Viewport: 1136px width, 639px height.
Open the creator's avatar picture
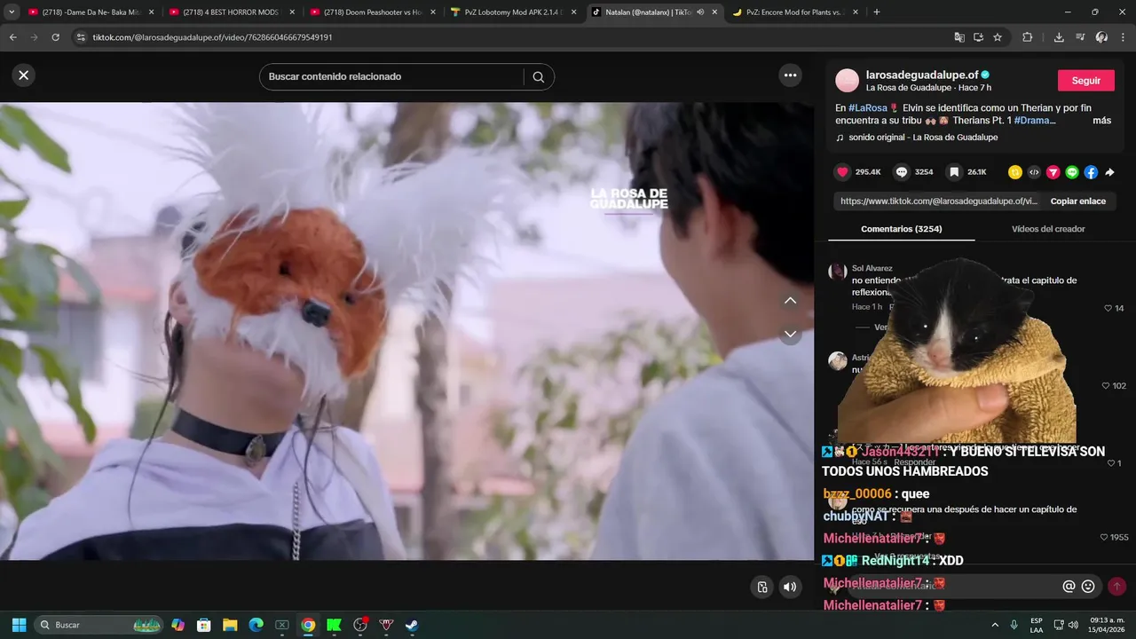point(848,81)
